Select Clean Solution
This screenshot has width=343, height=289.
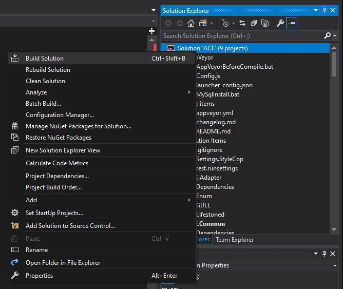[x=101, y=81]
